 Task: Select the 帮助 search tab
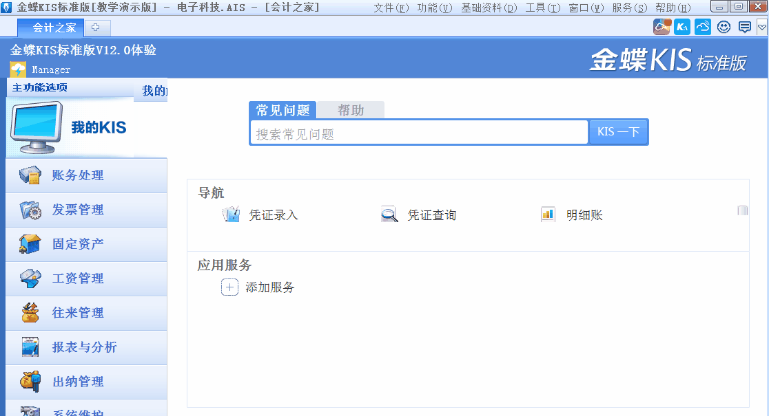351,110
